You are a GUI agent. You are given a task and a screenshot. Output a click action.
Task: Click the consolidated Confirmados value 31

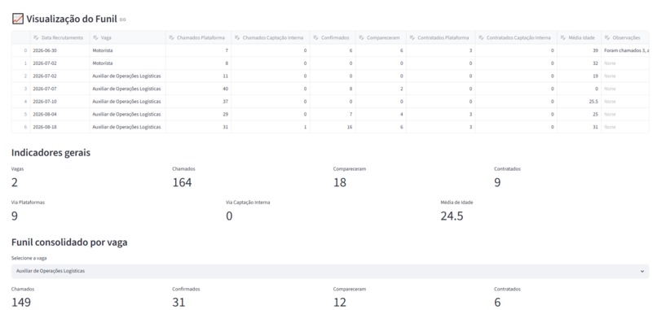coord(179,303)
